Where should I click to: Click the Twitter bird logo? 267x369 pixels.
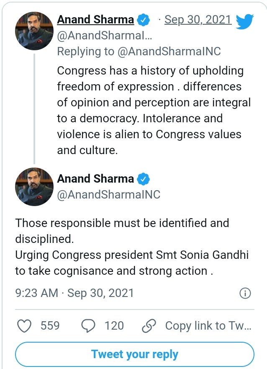pyautogui.click(x=245, y=21)
